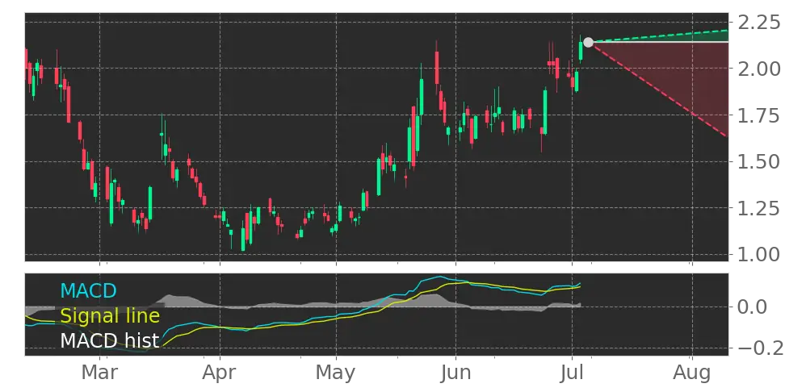Click the Apr label on the time axis

coord(219,373)
